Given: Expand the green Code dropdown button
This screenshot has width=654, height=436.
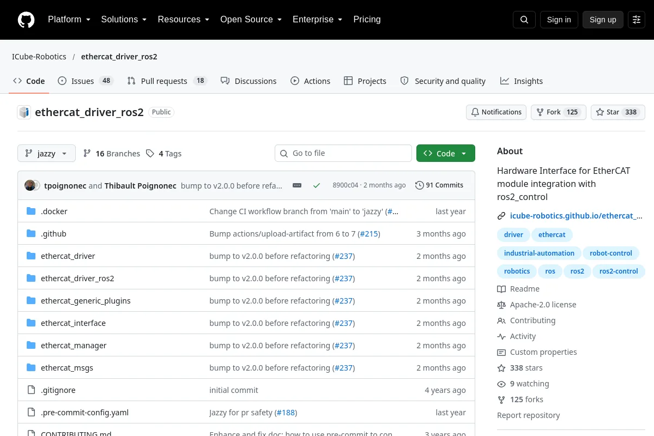Looking at the screenshot, I should (446, 154).
